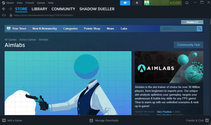The height and width of the screenshot is (125, 211).
Task: Click the profile avatar in title bar
Action: [147, 3]
